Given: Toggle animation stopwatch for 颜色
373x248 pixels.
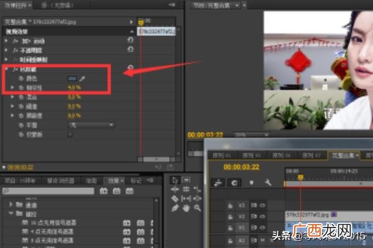Looking at the screenshot, I should click(x=21, y=79).
